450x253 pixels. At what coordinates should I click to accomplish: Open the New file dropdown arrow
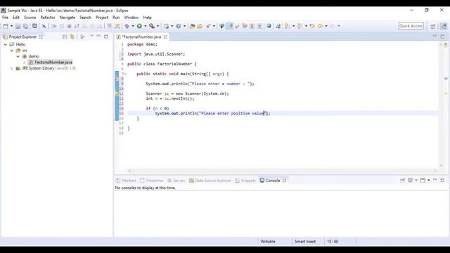click(11, 26)
